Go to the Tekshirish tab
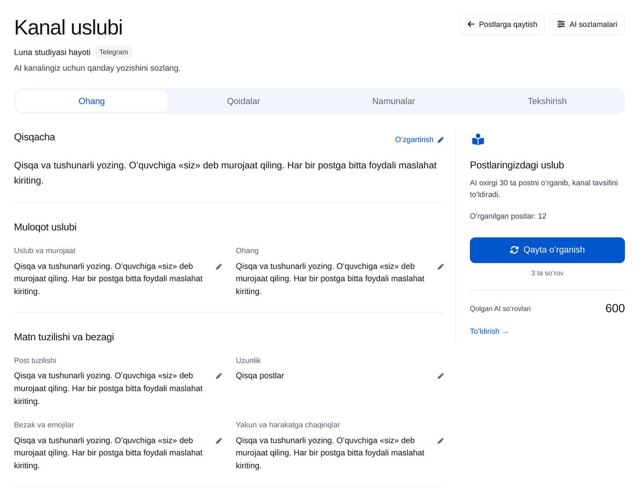Image resolution: width=639 pixels, height=501 pixels. coord(547,101)
